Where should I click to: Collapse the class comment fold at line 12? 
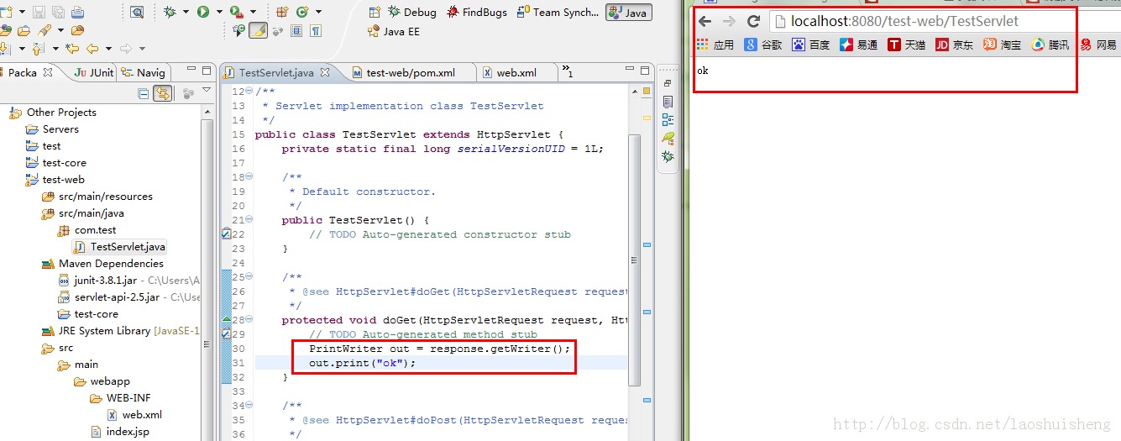pyautogui.click(x=249, y=92)
